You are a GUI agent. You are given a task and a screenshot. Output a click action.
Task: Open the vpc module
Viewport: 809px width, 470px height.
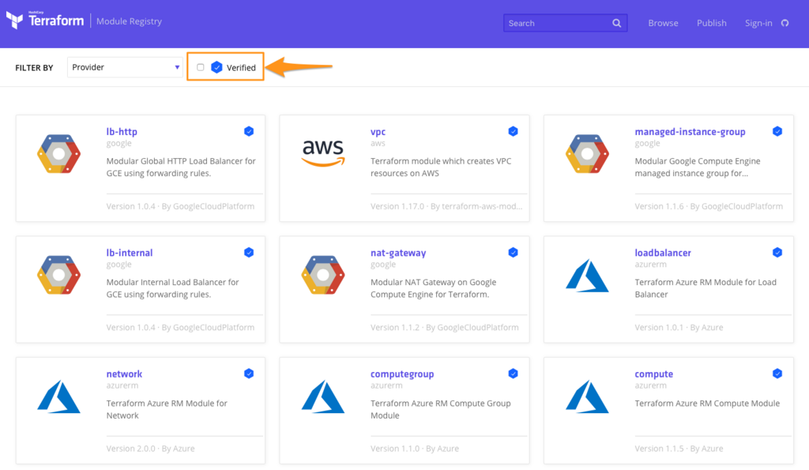378,132
